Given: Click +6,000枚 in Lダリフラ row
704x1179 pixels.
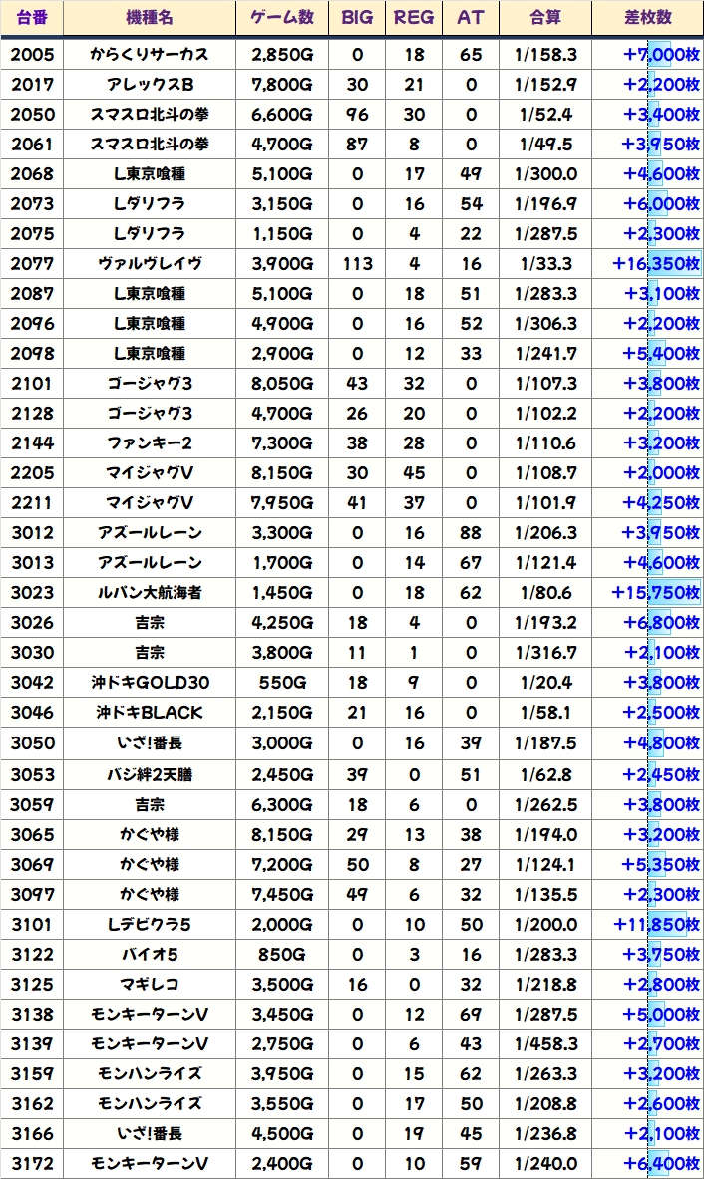Looking at the screenshot, I should [661, 203].
